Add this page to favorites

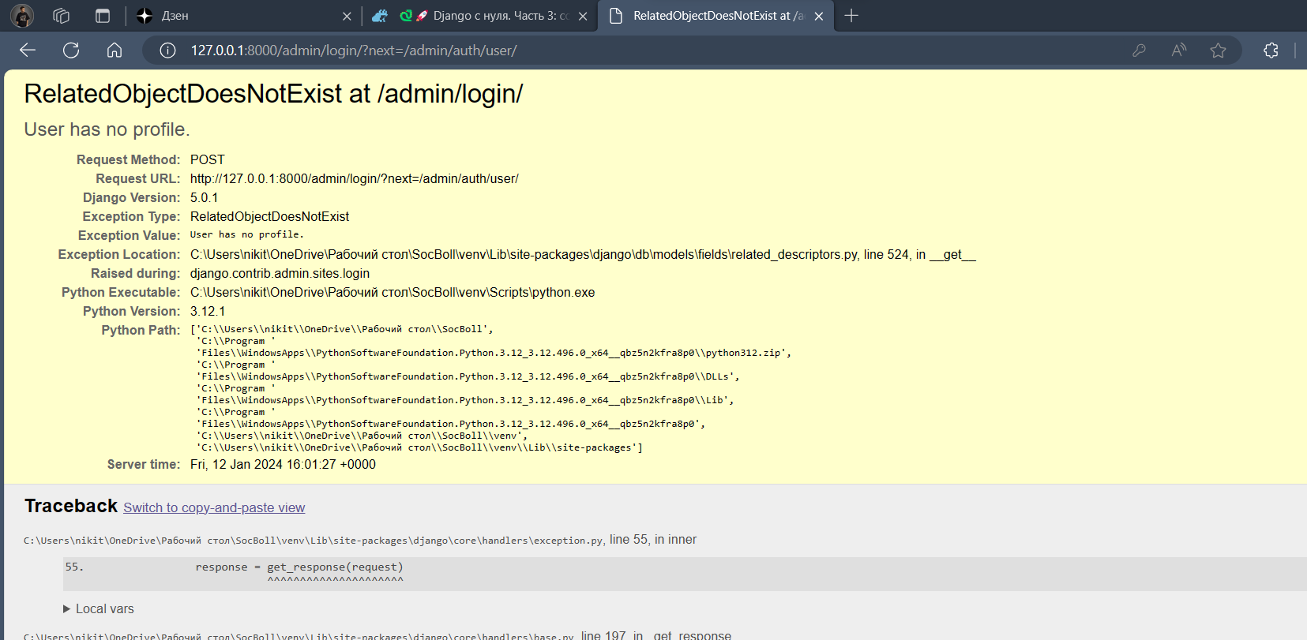(x=1218, y=51)
